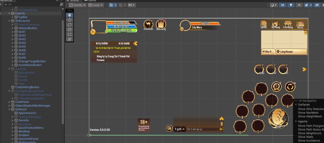Switch to N.VỤ CHÍNH quest tab
Image resolution: width=324 pixels, height=143 pixels.
click(102, 43)
